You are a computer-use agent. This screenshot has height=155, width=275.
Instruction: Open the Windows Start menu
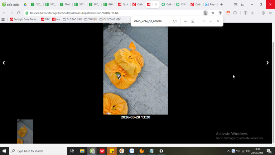4,151
